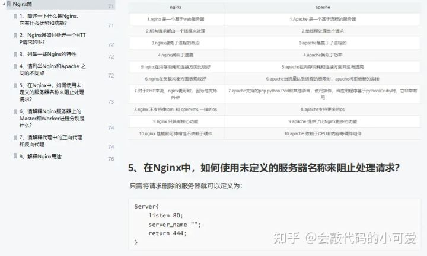The height and width of the screenshot is (256, 427).
Task: Click cell 10.apache 依赖于CPU和内存等硬件组件
Action: pos(323,133)
